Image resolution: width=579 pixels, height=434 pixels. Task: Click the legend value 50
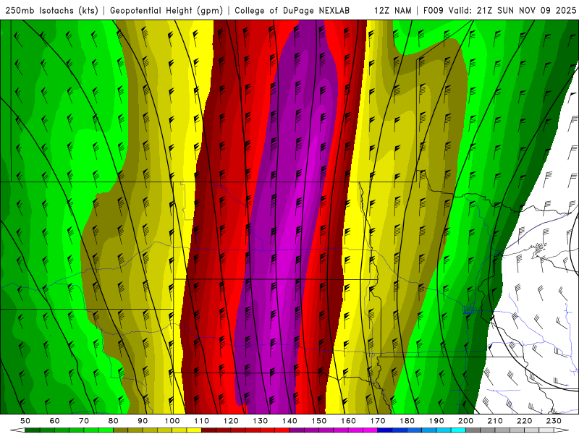point(25,421)
